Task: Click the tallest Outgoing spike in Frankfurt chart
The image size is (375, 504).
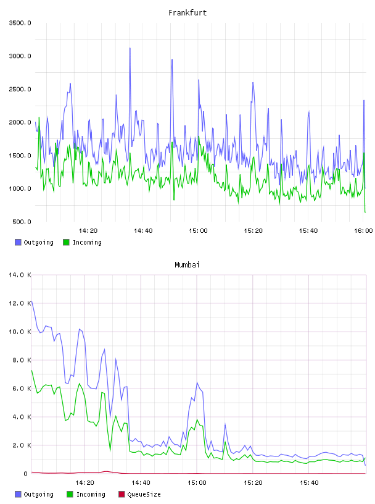Action: click(x=130, y=49)
